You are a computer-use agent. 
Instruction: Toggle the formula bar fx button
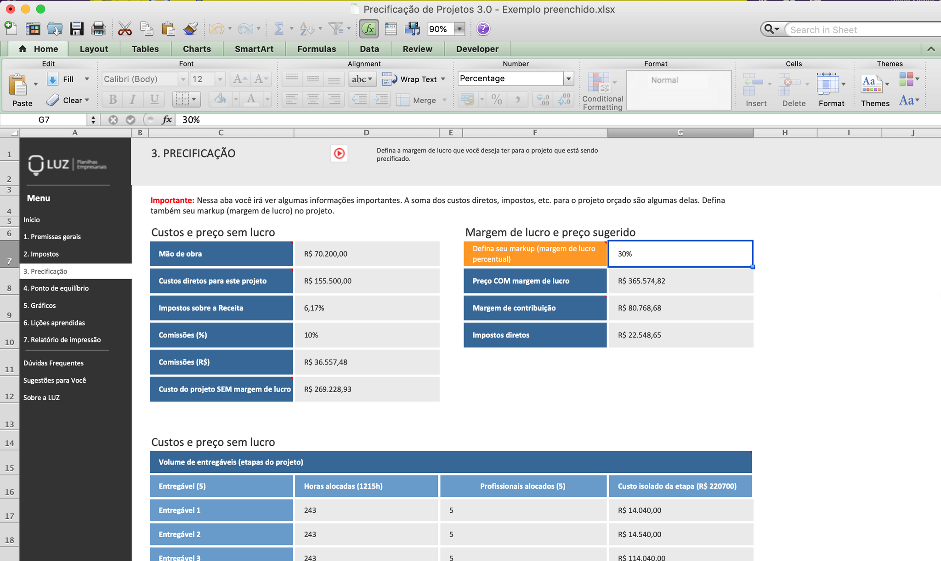[369, 29]
